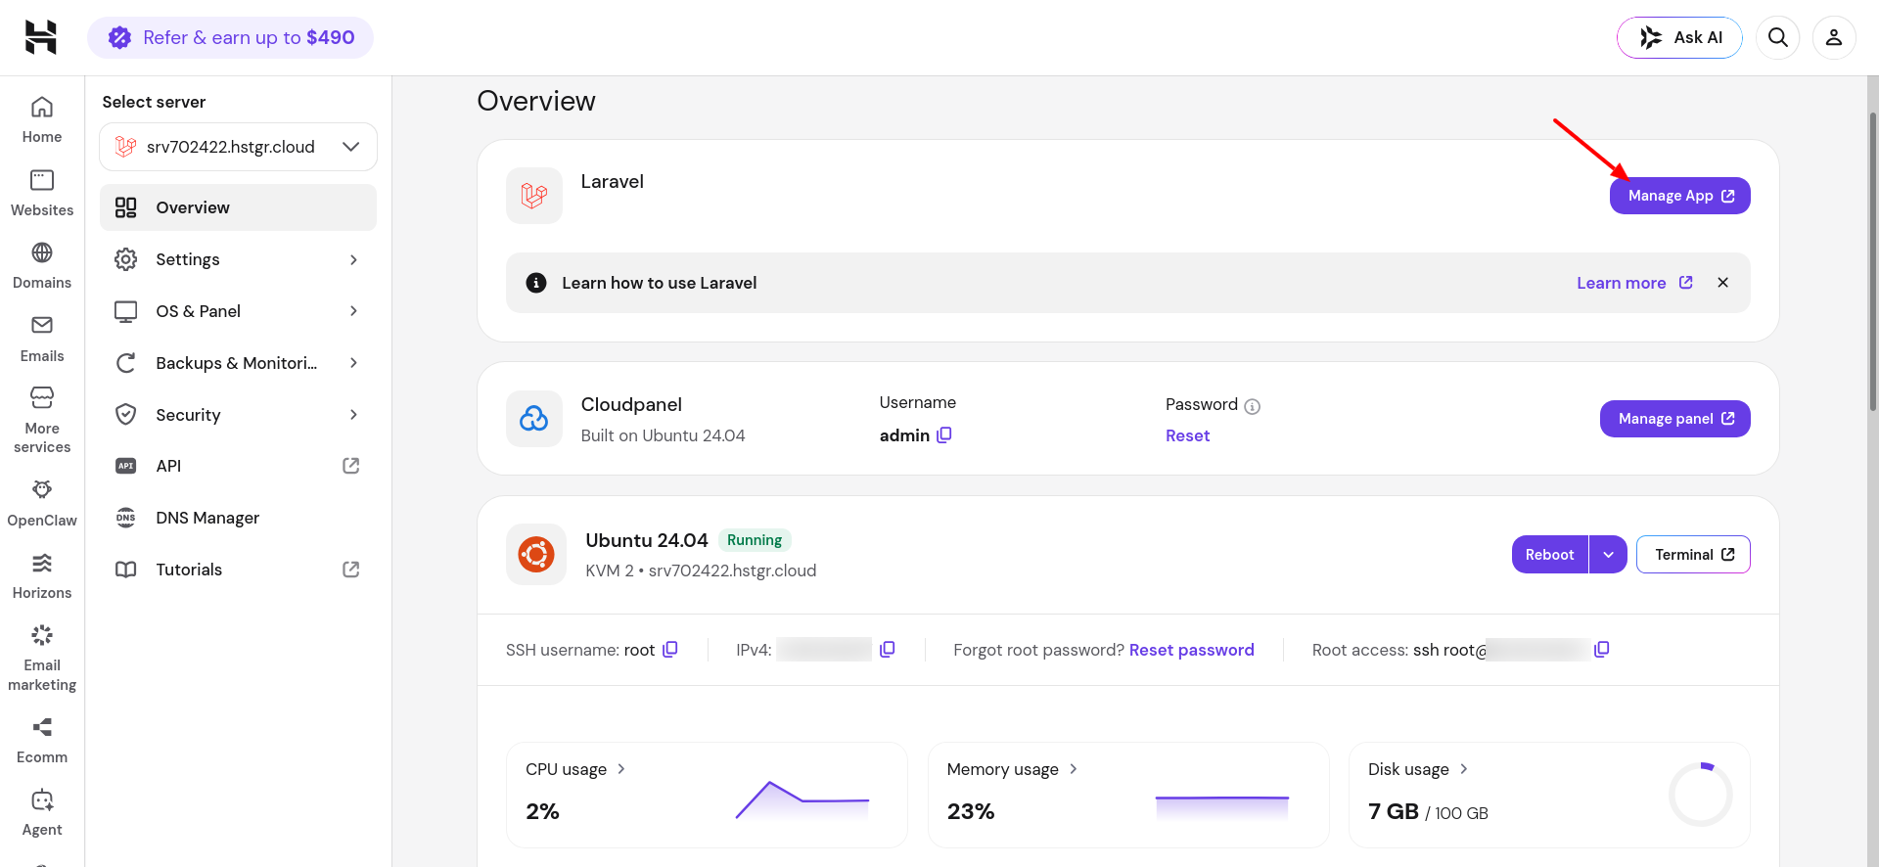Click the Refer & earn up to $490 banner

[231, 37]
